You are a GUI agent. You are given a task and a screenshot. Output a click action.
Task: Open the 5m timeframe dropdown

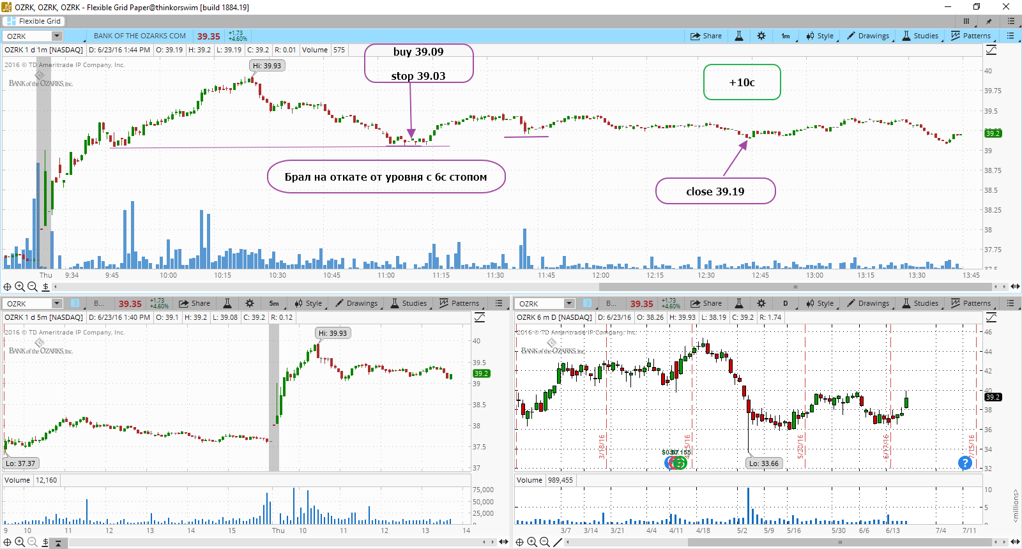click(x=275, y=303)
